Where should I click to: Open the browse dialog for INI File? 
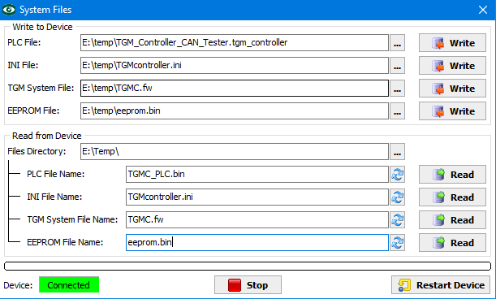tap(397, 66)
